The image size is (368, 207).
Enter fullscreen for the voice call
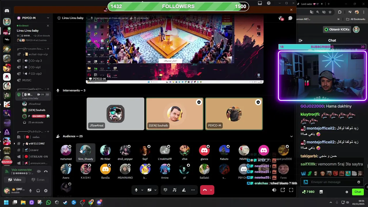click(x=291, y=190)
